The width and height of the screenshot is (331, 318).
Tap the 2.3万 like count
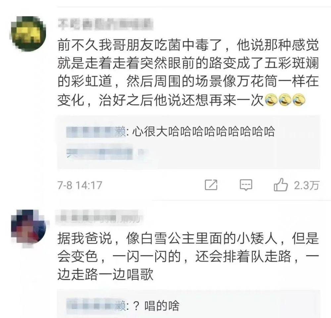coord(307,185)
